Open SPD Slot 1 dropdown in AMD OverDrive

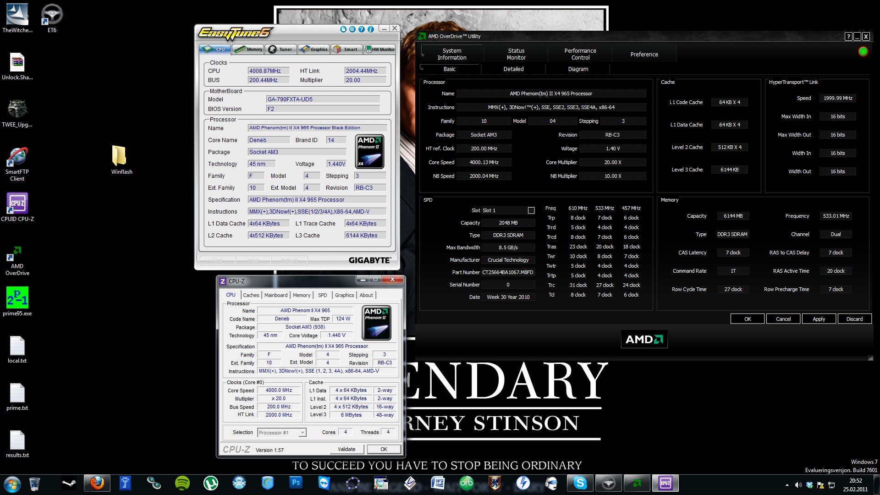[x=508, y=210]
